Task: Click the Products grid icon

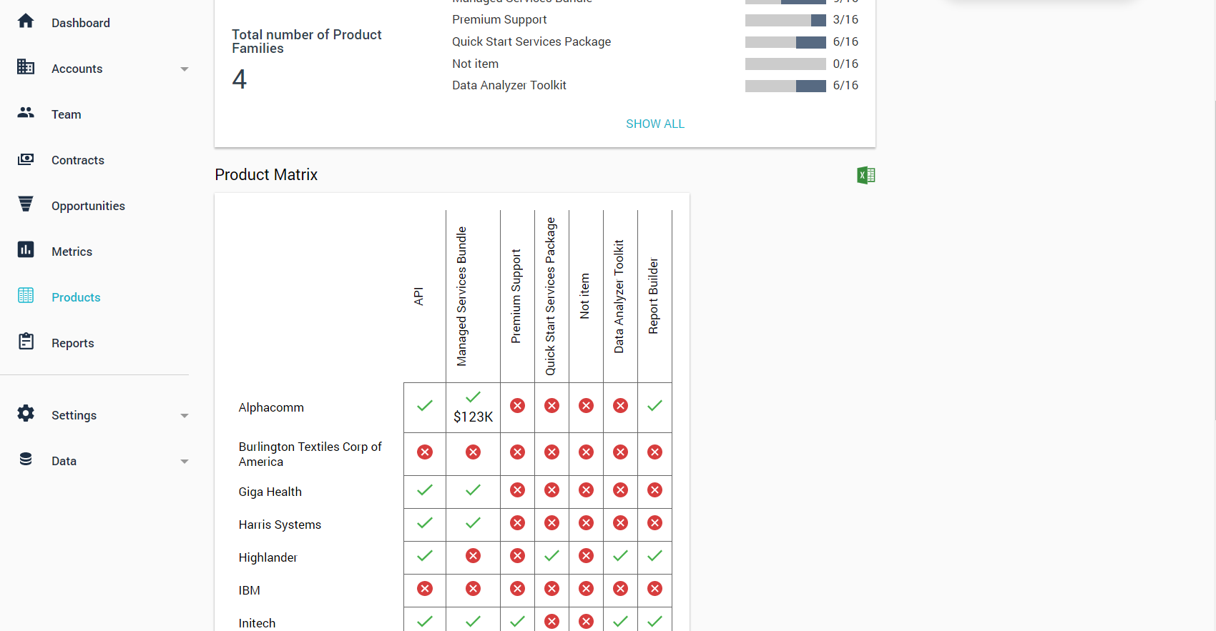Action: (26, 296)
